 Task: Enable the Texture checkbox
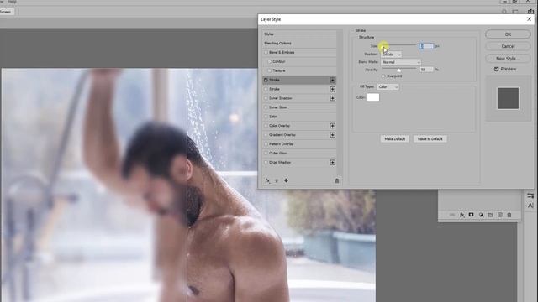click(x=269, y=70)
